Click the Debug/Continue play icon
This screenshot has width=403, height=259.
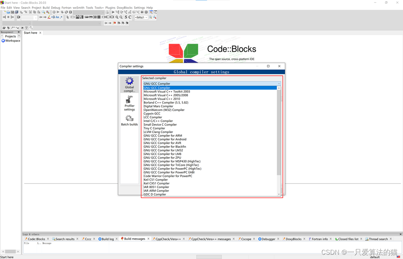pos(113,12)
